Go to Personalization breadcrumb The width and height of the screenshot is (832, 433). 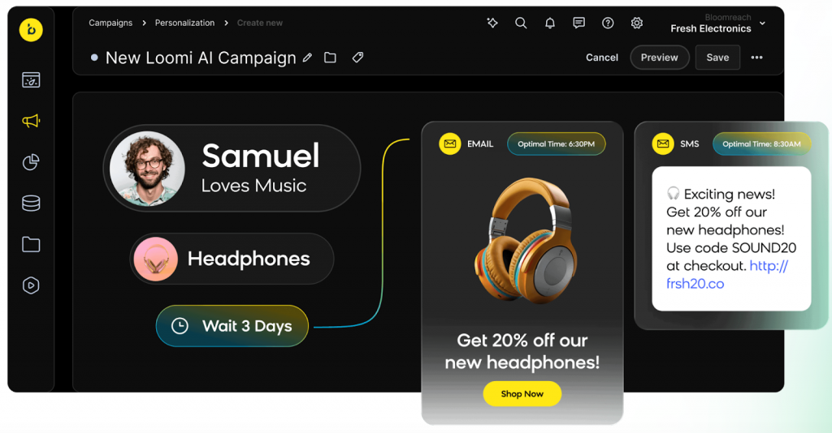pos(184,23)
